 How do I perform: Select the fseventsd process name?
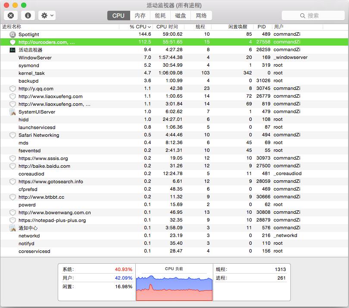30,151
